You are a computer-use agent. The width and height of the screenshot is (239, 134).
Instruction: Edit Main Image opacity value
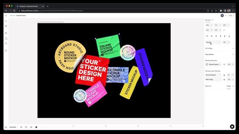pyautogui.click(x=230, y=79)
